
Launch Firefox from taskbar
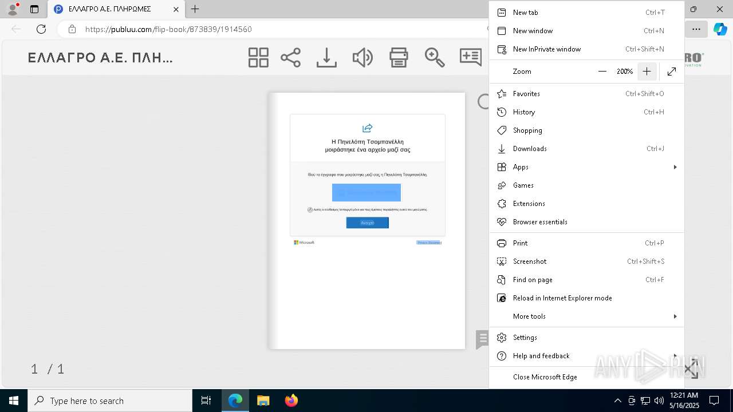pyautogui.click(x=291, y=401)
